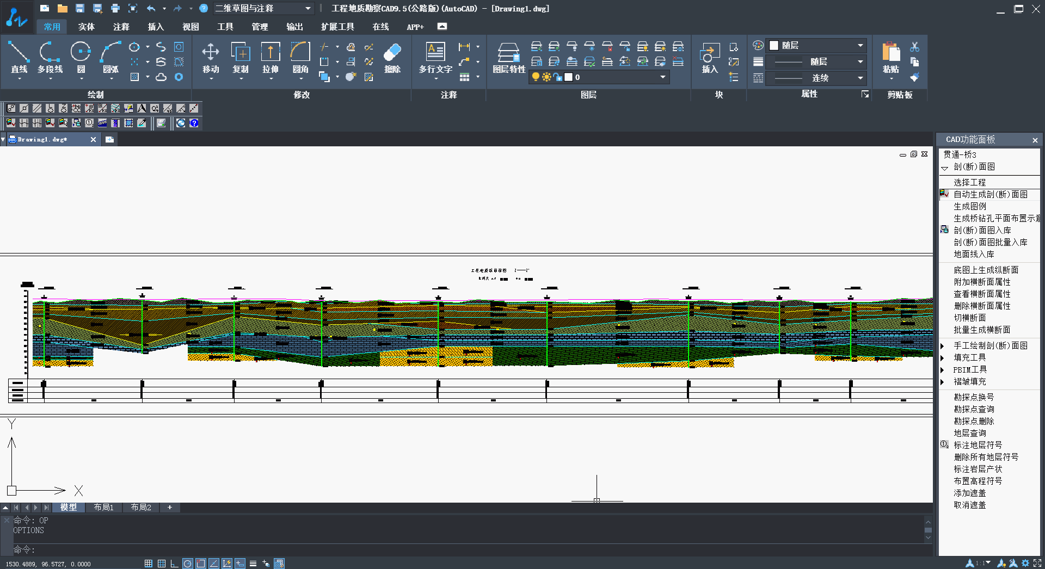Open the 连续 linetype dropdown
The height and width of the screenshot is (569, 1045).
[x=860, y=78]
